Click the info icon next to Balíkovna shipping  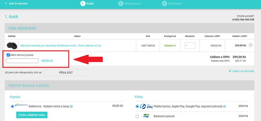click(71, 106)
